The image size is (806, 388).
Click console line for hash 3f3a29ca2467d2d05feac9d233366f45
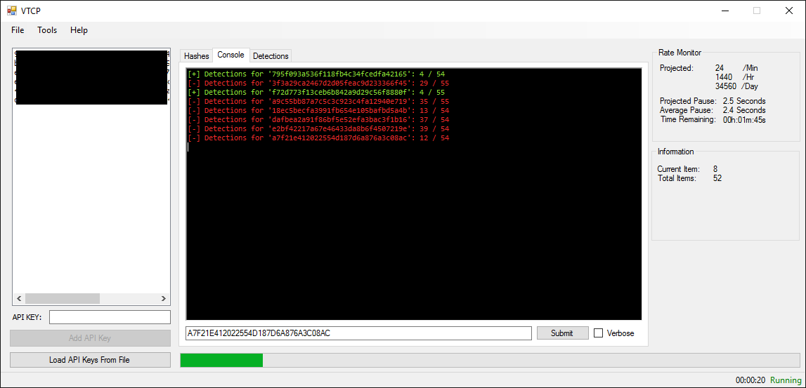click(x=319, y=83)
